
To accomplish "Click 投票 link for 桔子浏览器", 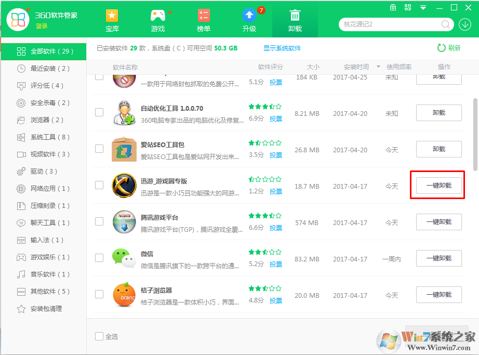I will click(x=275, y=300).
